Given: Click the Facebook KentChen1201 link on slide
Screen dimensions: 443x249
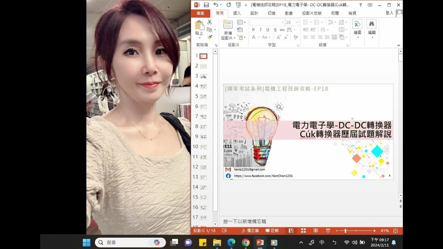Looking at the screenshot, I should [x=263, y=176].
